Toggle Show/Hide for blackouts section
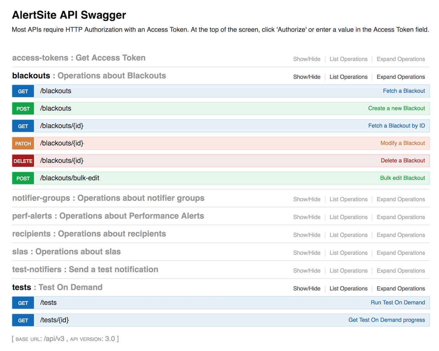This screenshot has width=439, height=351. point(307,77)
